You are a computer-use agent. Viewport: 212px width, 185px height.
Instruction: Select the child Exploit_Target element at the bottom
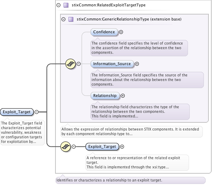(102, 146)
